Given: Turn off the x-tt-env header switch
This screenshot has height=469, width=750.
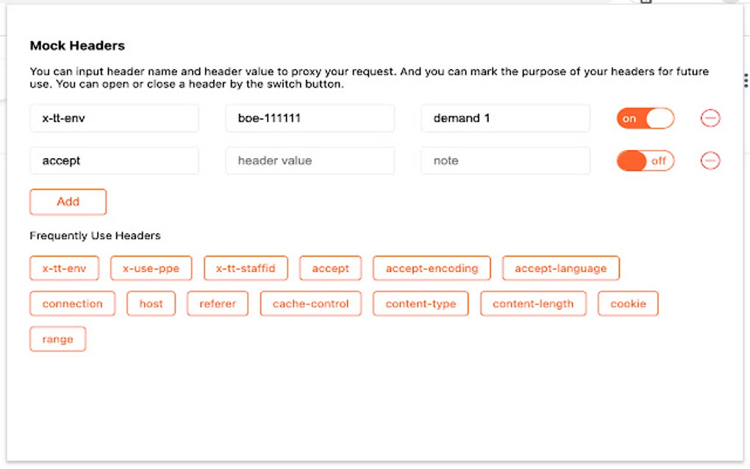Looking at the screenshot, I should (x=645, y=118).
